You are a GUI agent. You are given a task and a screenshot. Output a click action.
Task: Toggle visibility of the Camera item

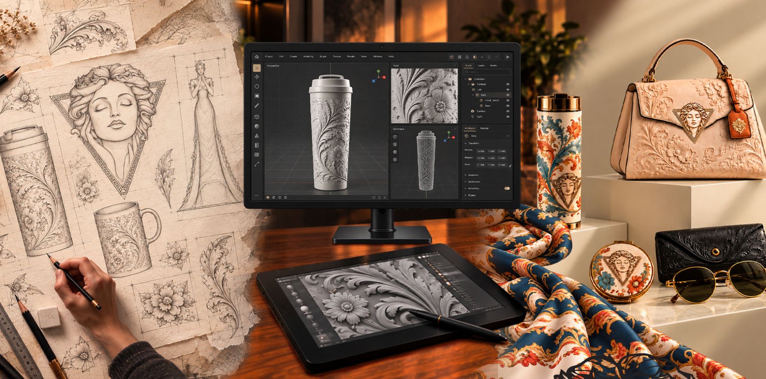(507, 111)
